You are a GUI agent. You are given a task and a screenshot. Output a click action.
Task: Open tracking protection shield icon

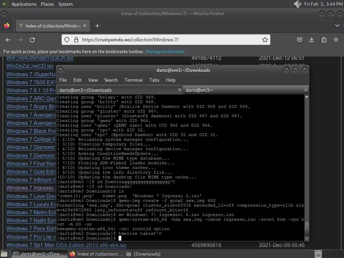[67, 40]
